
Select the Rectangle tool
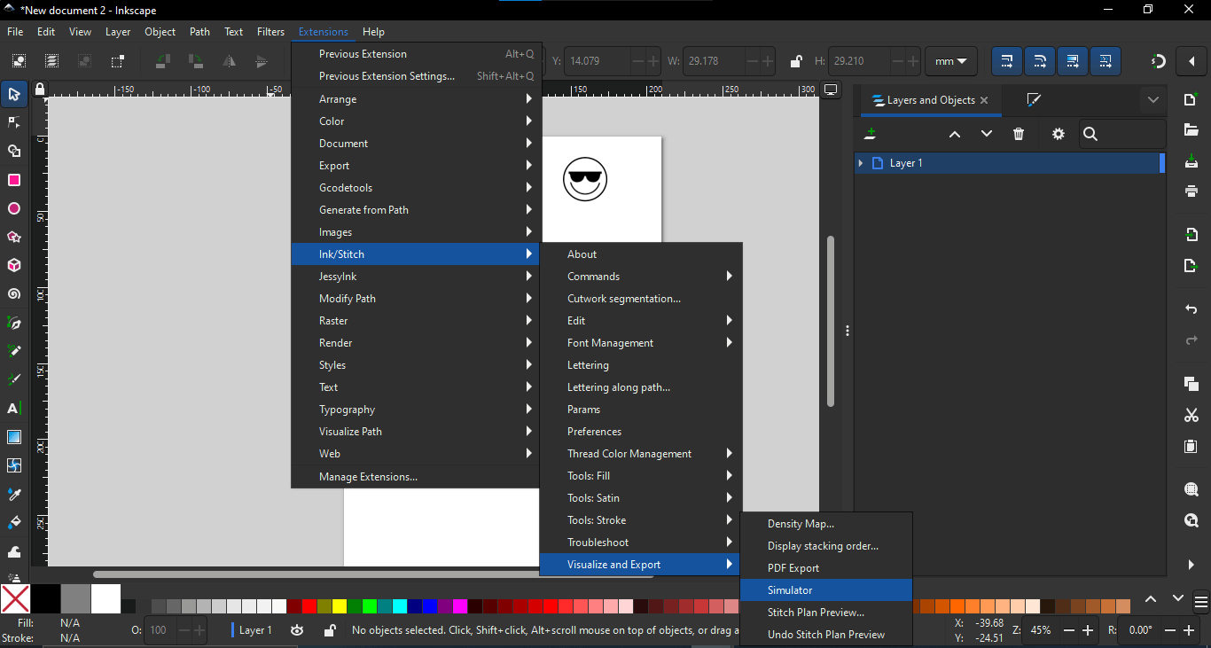tap(14, 180)
